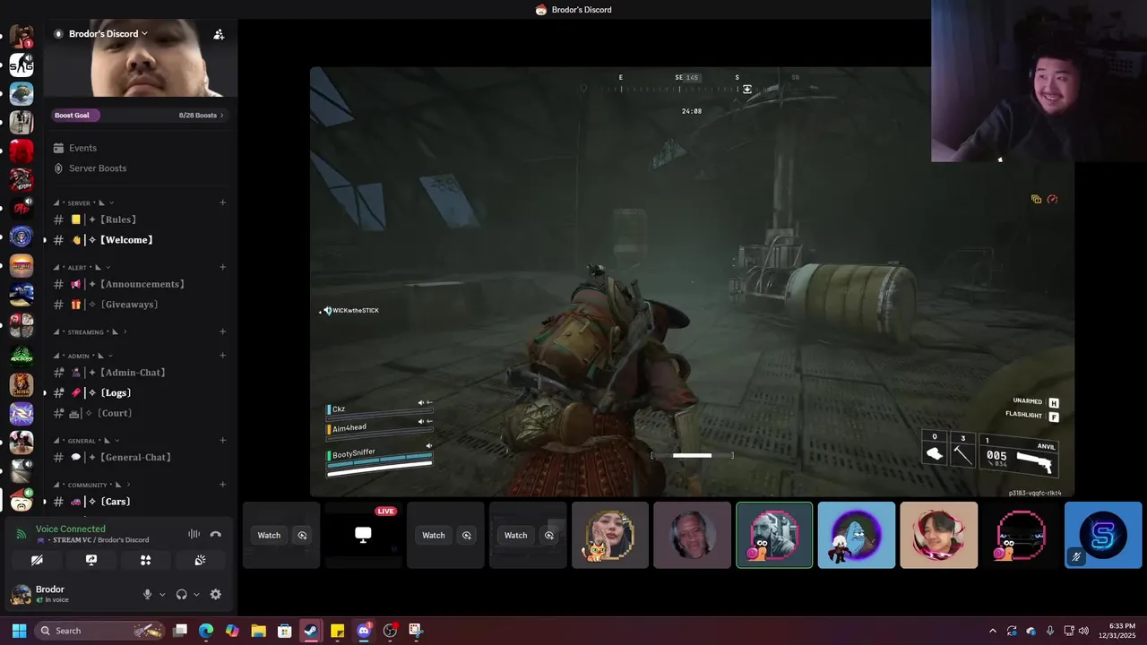The image size is (1147, 645).
Task: Create channel in COMMUNITY category
Action: pyautogui.click(x=222, y=485)
